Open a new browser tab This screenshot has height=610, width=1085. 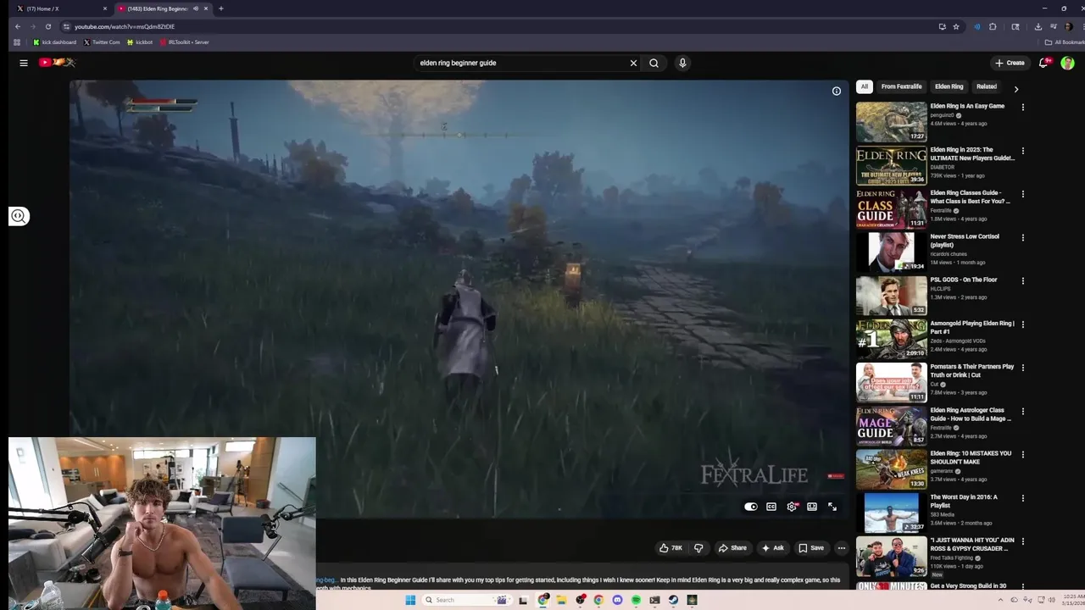click(220, 8)
